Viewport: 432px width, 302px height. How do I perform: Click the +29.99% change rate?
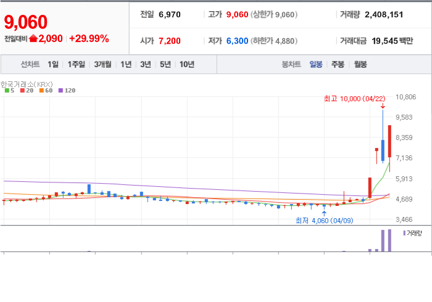pyautogui.click(x=89, y=38)
